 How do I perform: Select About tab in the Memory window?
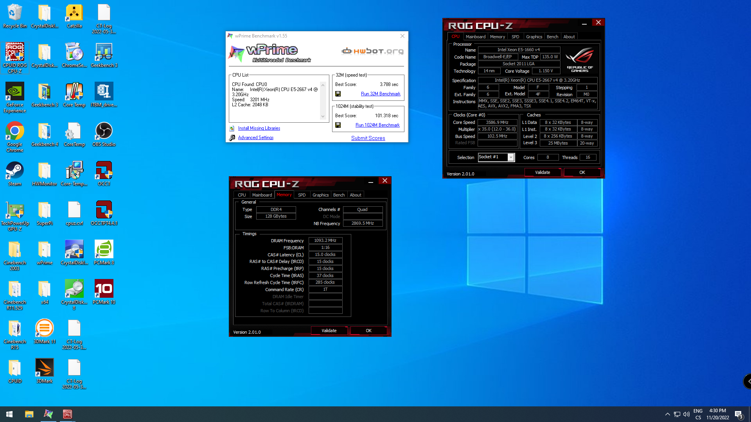tap(356, 195)
